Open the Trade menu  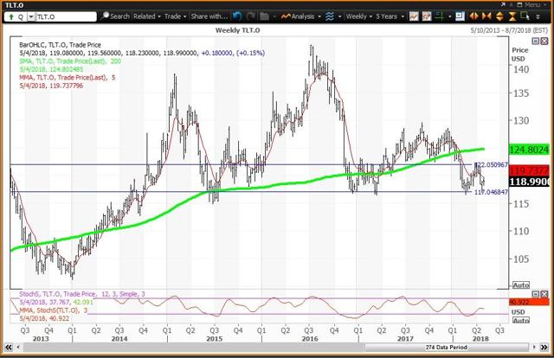coord(176,16)
